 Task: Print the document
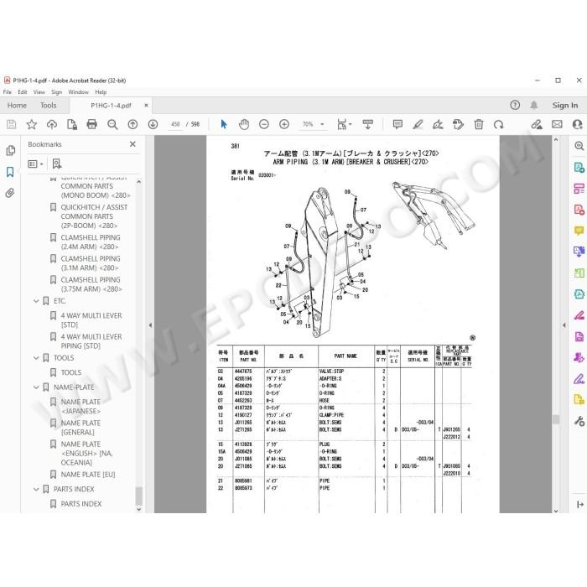click(91, 124)
